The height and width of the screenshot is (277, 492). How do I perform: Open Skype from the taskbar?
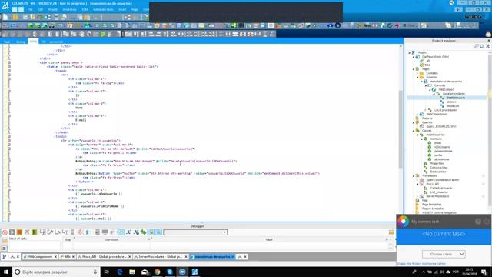click(170, 272)
